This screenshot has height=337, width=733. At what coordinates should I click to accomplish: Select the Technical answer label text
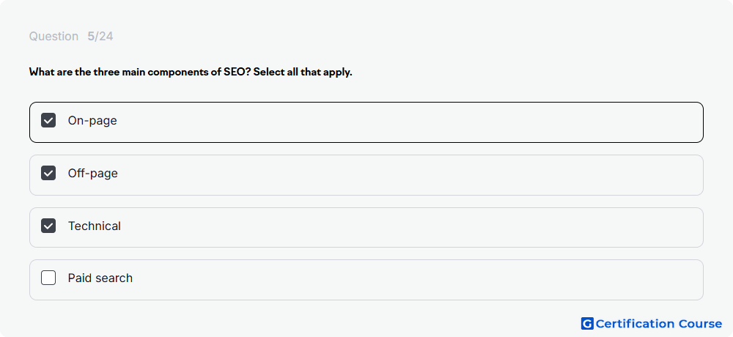click(x=94, y=226)
